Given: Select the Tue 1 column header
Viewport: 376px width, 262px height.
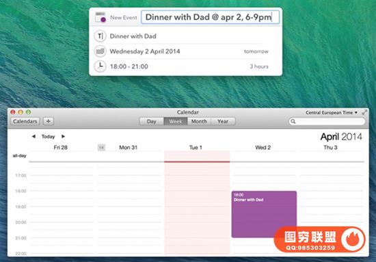Looking at the screenshot, I should 196,147.
